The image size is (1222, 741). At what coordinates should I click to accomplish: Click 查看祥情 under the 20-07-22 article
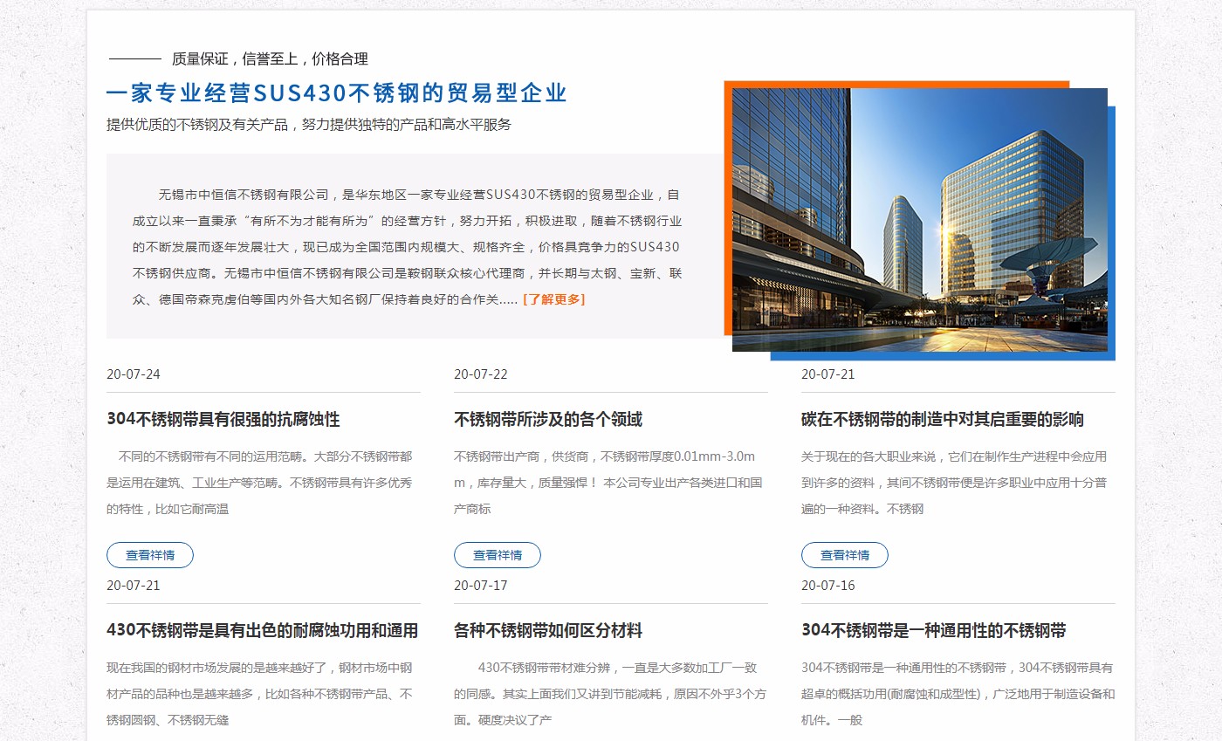(498, 555)
